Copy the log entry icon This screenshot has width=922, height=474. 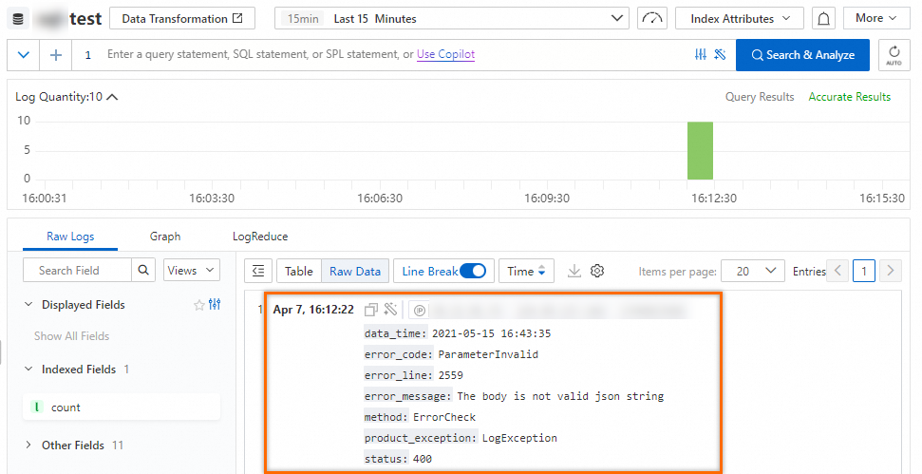[x=371, y=310]
